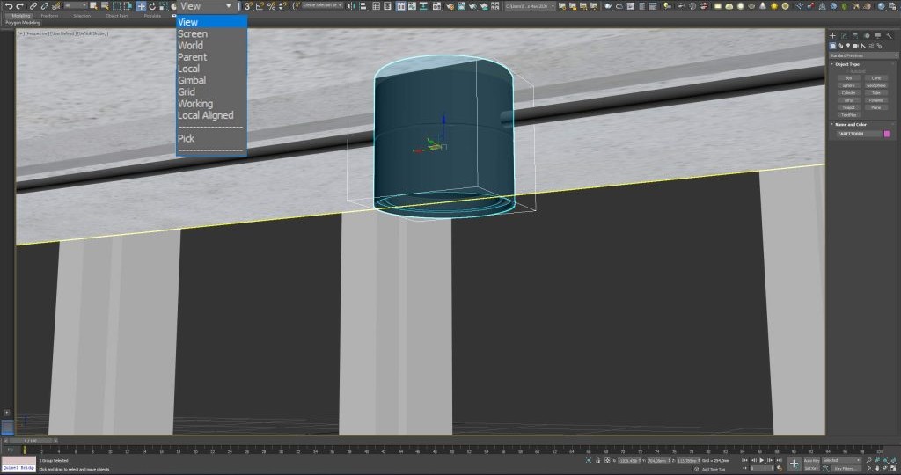Toggle the Set Key button

tap(811, 468)
